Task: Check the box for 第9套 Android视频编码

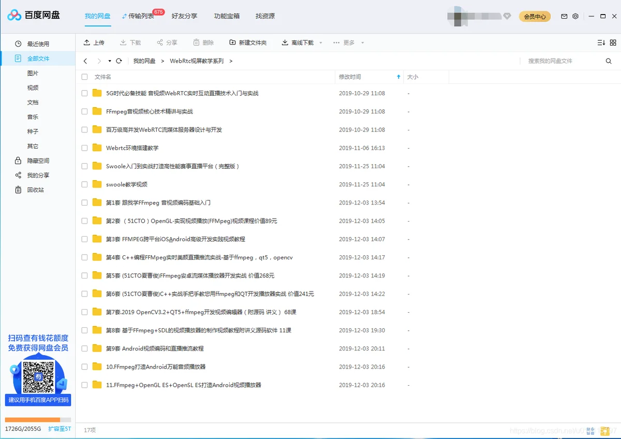Action: [x=85, y=348]
